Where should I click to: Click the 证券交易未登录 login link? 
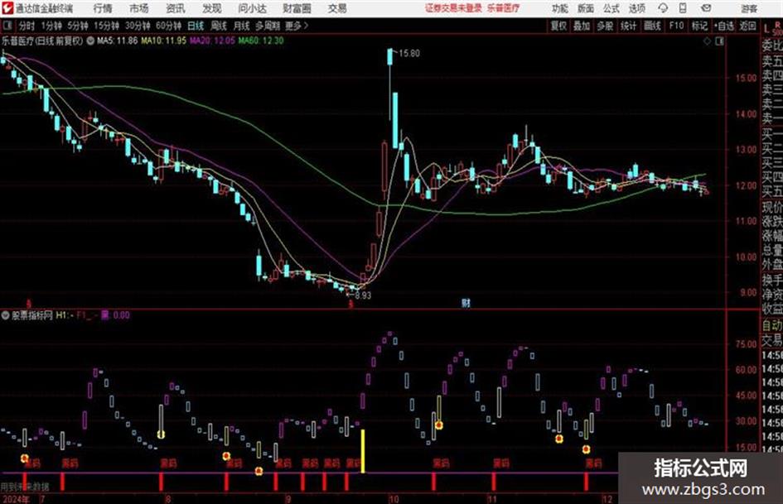(453, 8)
